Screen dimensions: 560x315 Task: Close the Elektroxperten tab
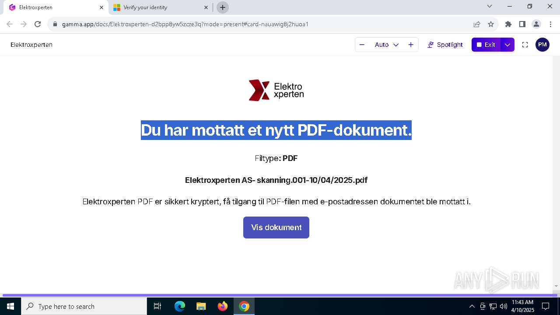point(101,7)
